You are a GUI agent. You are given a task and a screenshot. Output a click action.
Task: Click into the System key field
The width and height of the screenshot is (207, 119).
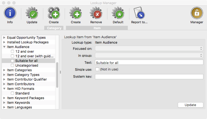click(x=149, y=77)
